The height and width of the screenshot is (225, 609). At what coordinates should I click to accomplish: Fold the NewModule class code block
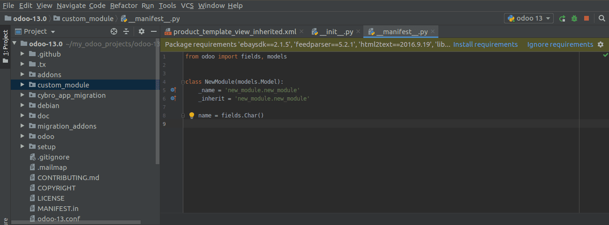(x=183, y=81)
